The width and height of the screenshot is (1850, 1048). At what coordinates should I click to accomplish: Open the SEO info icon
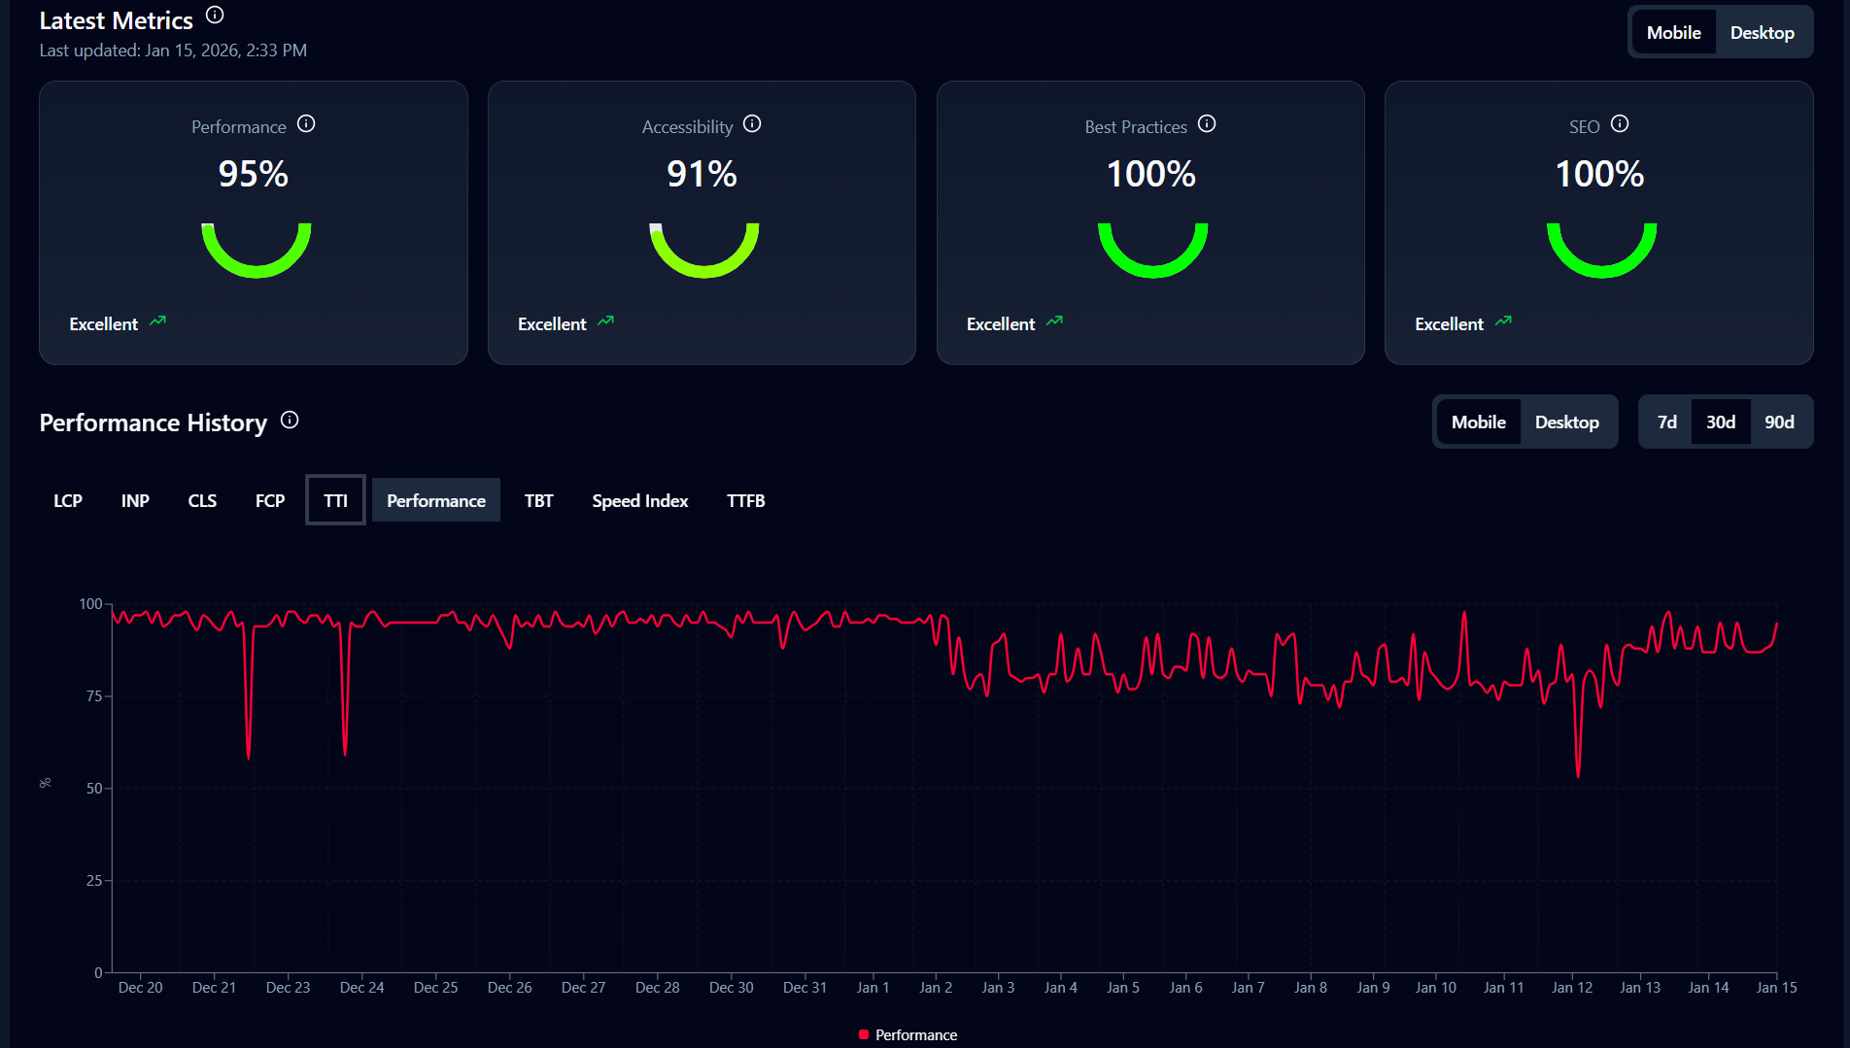click(1620, 124)
